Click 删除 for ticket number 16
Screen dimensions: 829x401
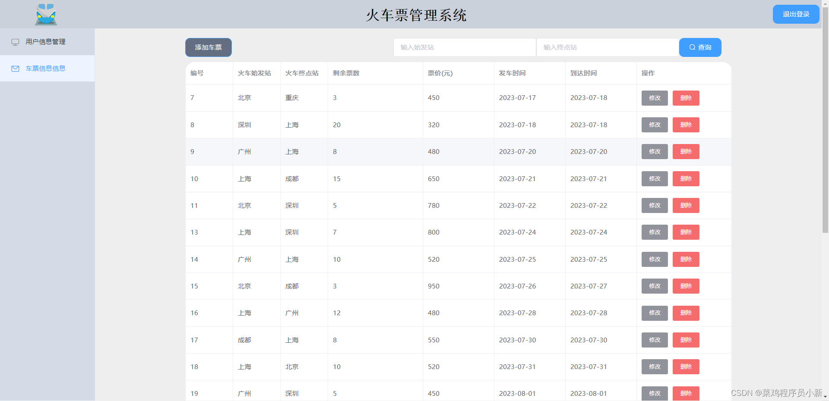tap(686, 313)
